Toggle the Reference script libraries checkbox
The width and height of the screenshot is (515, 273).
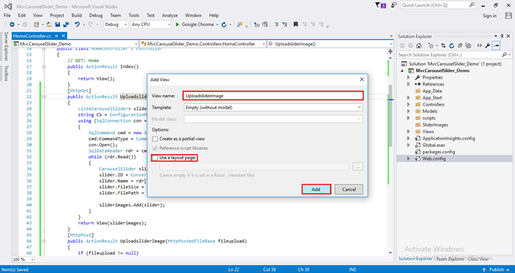pyautogui.click(x=155, y=148)
